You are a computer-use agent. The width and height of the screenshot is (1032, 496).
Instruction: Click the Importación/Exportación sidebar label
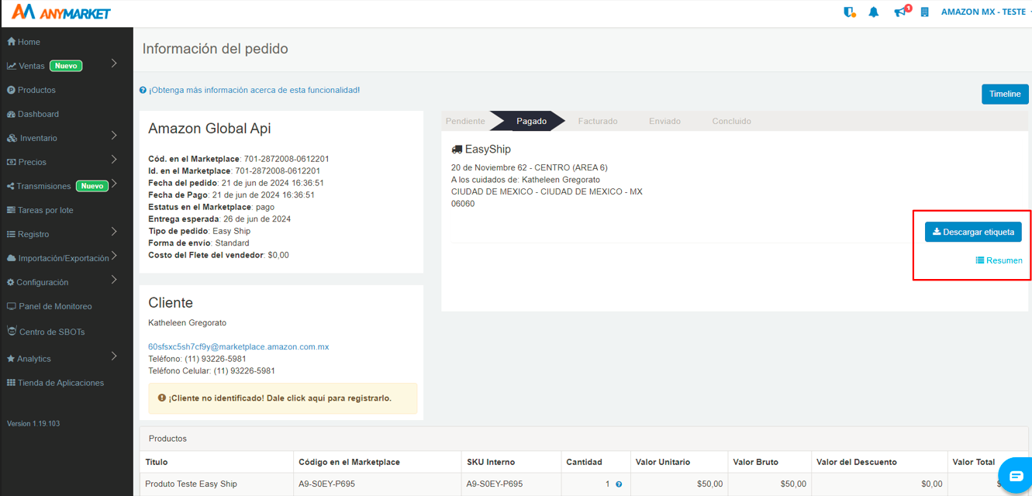(64, 258)
